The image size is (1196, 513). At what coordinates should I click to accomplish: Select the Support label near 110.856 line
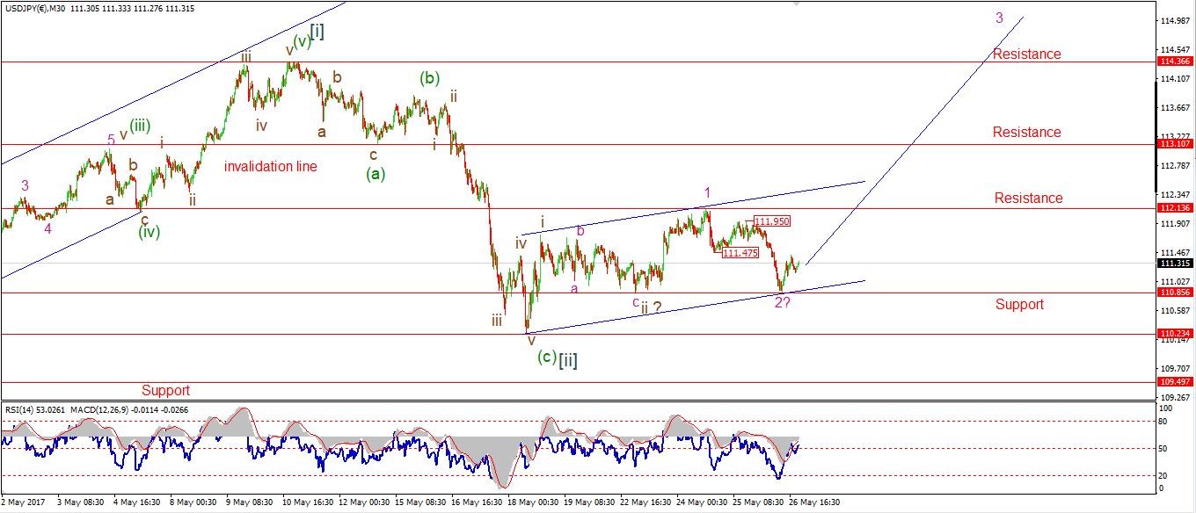click(1019, 304)
